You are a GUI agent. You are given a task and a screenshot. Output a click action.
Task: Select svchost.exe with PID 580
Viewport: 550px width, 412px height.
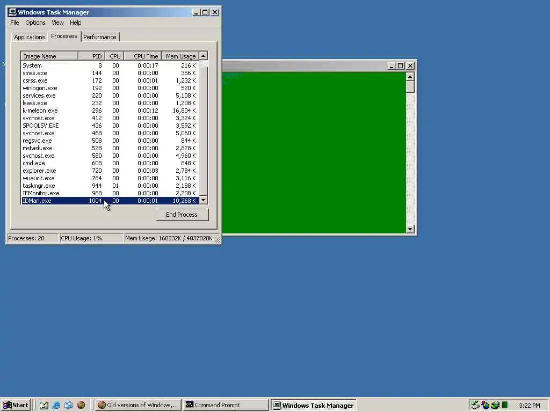tap(110, 156)
